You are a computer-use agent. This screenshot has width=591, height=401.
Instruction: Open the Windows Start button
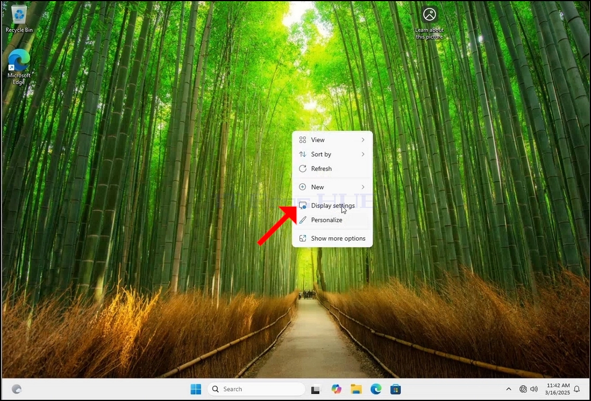click(195, 389)
